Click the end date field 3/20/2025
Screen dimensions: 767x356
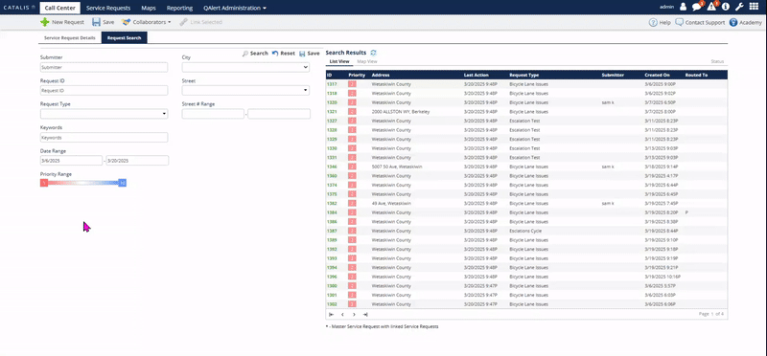tap(137, 160)
